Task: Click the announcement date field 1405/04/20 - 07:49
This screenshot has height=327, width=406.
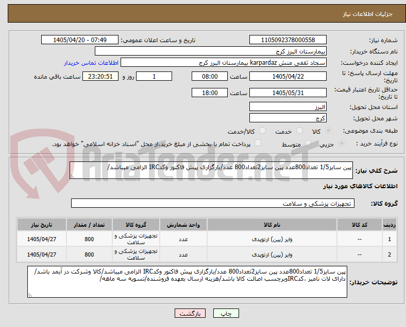Action: tap(80, 40)
